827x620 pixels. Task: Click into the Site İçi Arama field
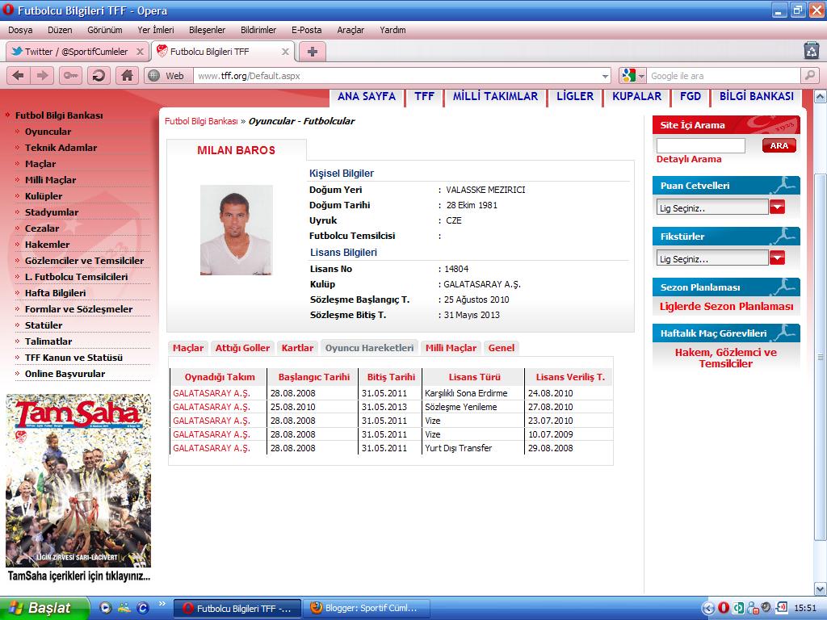click(700, 145)
